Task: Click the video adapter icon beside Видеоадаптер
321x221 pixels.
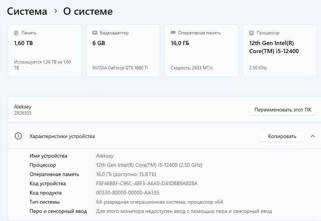Action: click(95, 33)
